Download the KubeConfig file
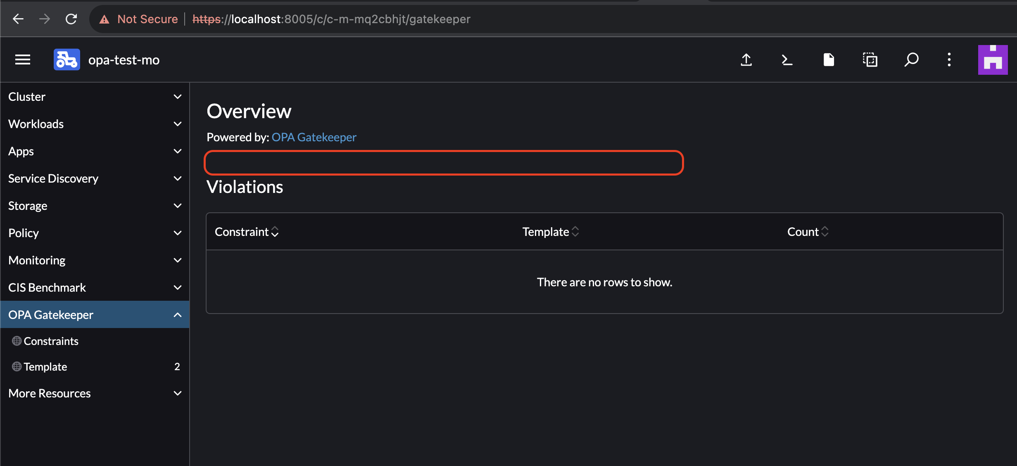The image size is (1017, 466). pos(828,60)
